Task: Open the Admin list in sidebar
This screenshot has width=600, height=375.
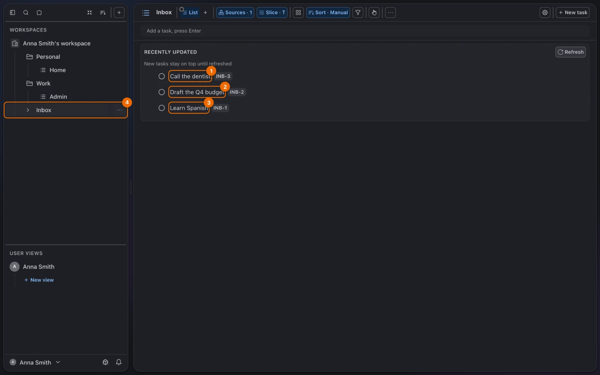Action: coord(58,97)
